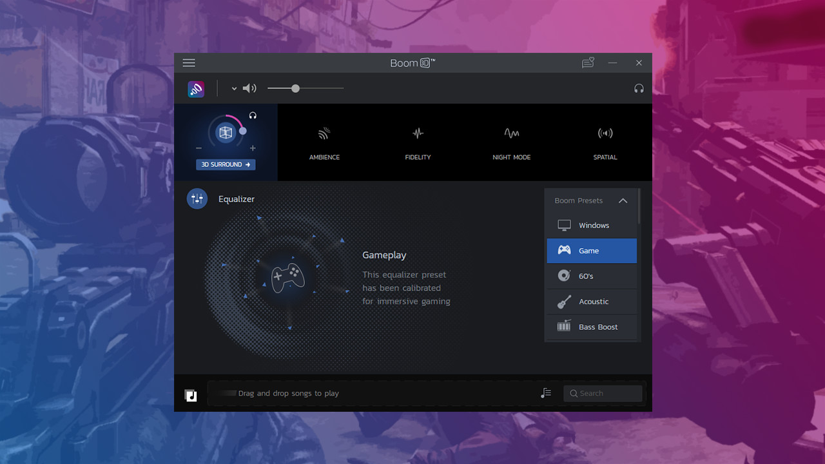Click the feedback chat icon

(x=587, y=63)
